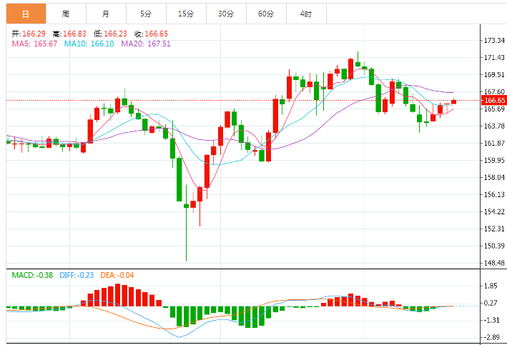Click the 154.22 price axis label

tap(493, 211)
